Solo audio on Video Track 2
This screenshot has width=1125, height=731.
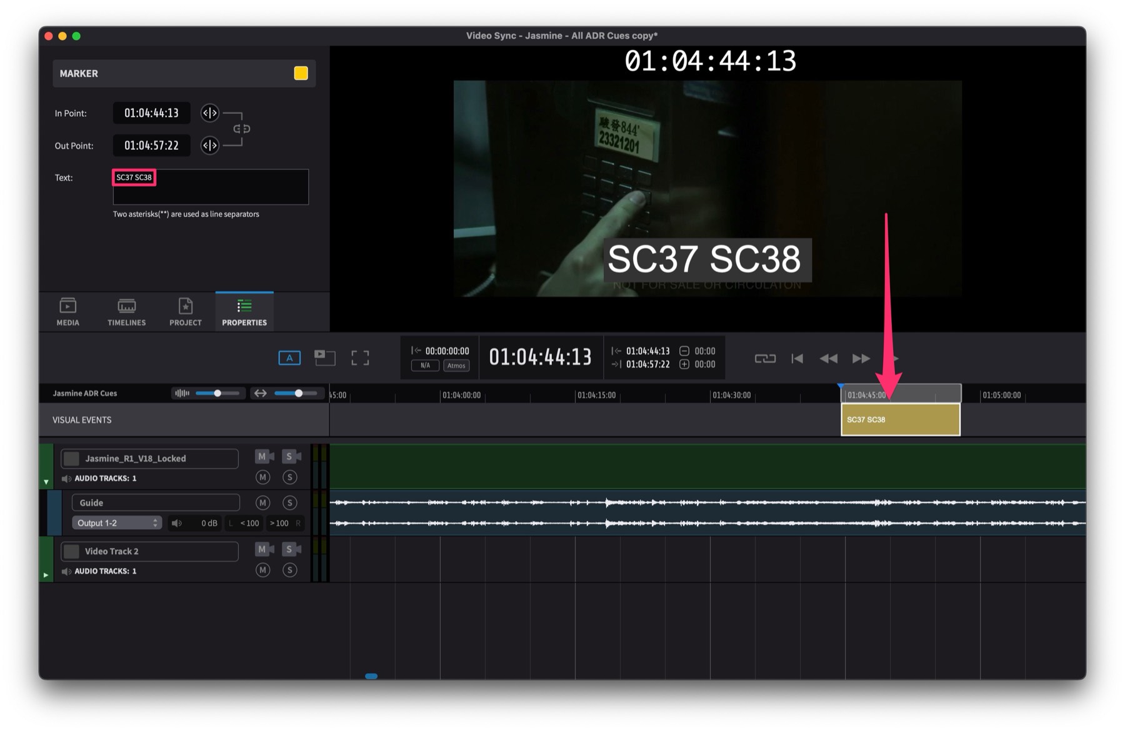[x=289, y=570]
